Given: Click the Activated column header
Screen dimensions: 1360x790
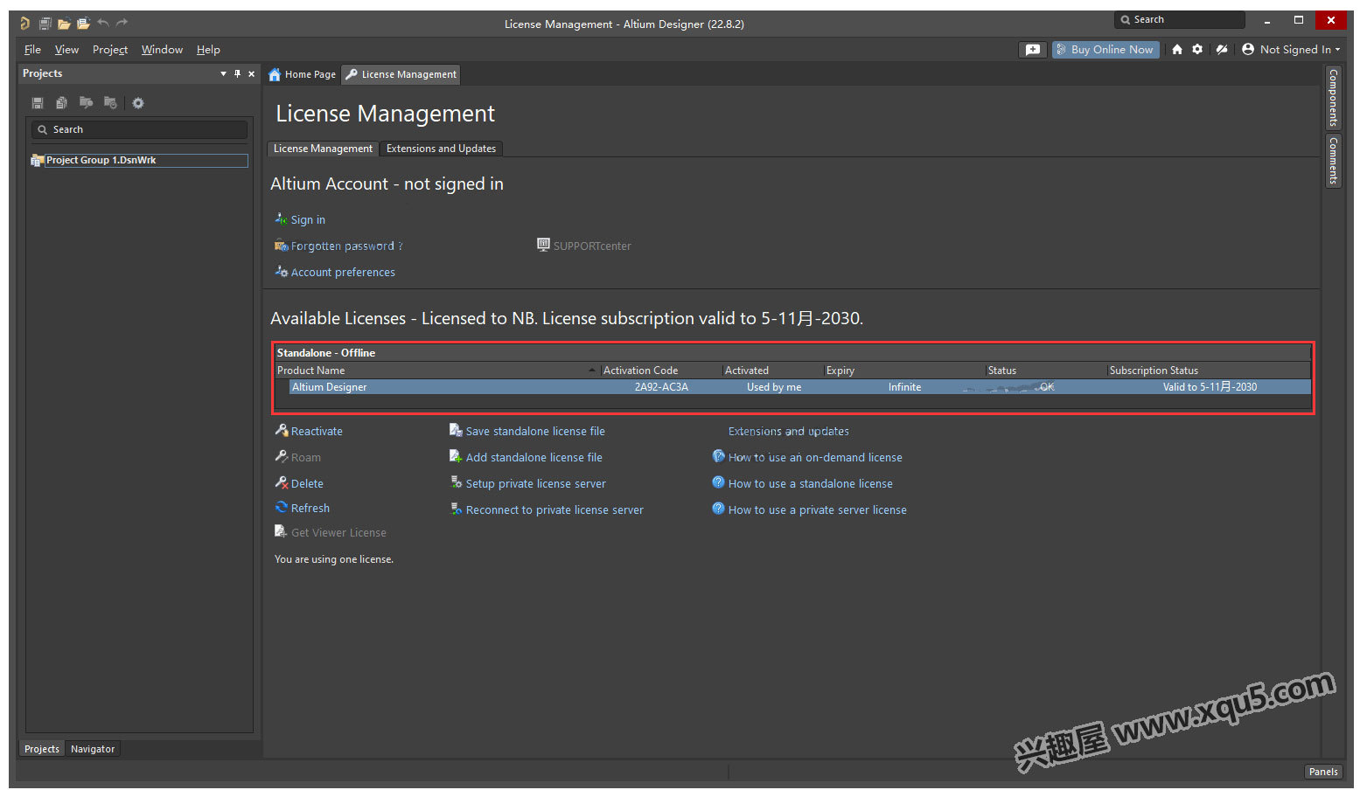Looking at the screenshot, I should 772,371.
